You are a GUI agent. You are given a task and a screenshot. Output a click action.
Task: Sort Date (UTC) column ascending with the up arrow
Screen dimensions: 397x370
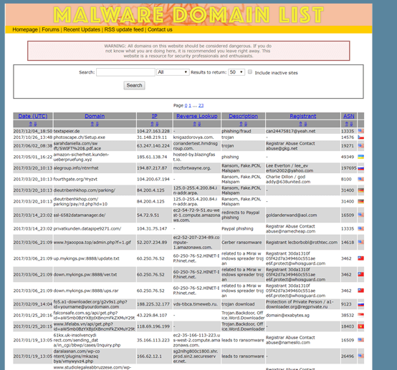coord(31,124)
